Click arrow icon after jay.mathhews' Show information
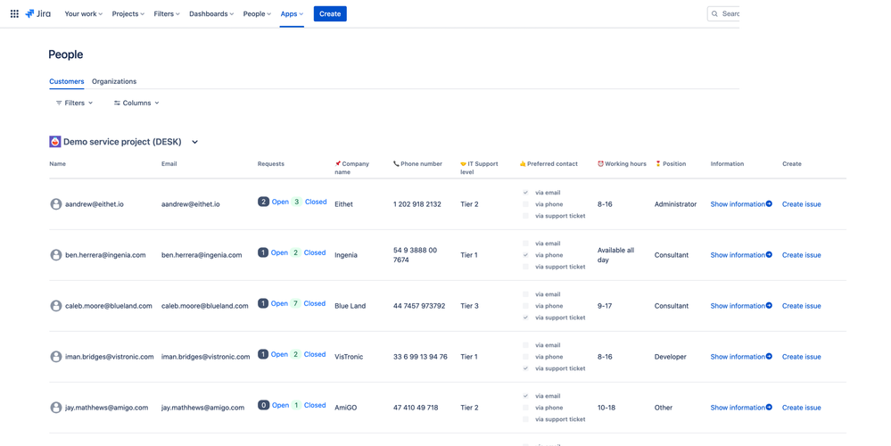891x446 pixels. pyautogui.click(x=769, y=408)
